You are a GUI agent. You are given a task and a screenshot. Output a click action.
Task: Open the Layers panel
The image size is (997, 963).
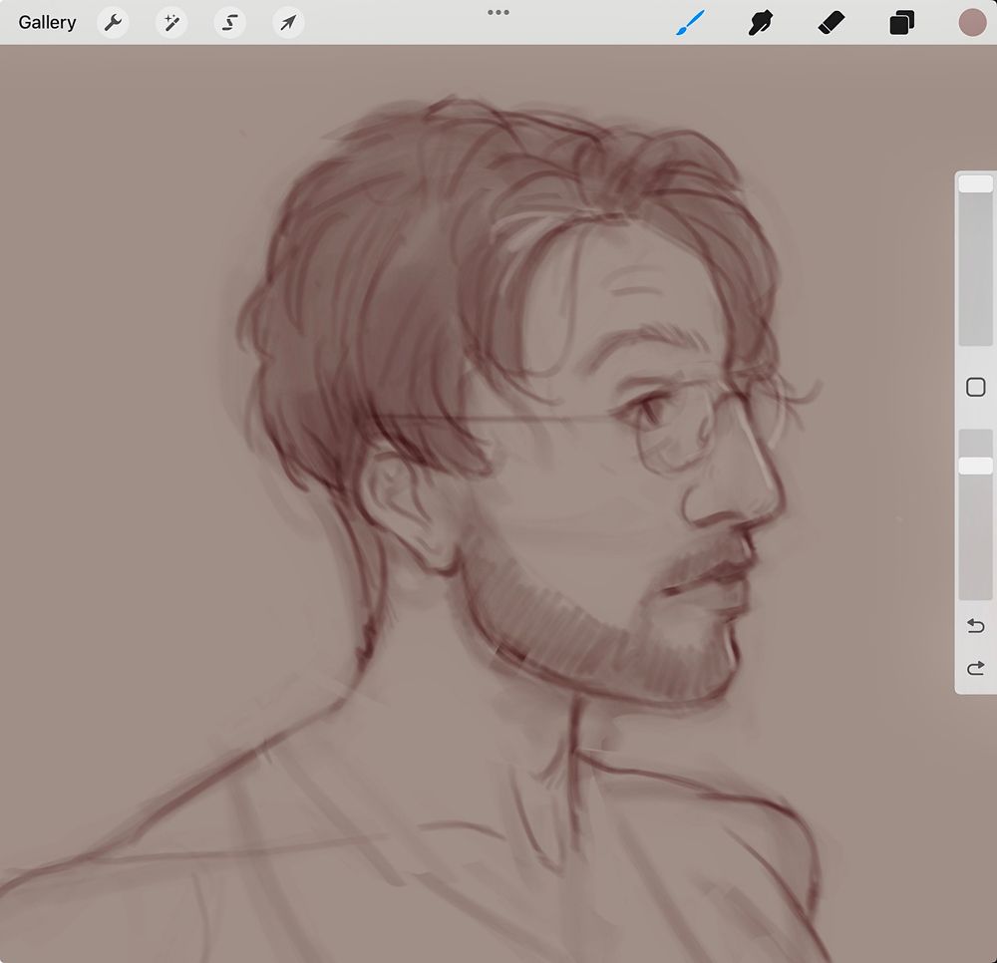(901, 22)
